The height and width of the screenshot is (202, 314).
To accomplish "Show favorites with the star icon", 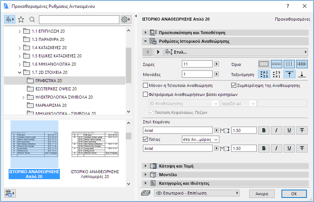I will click(21, 19).
